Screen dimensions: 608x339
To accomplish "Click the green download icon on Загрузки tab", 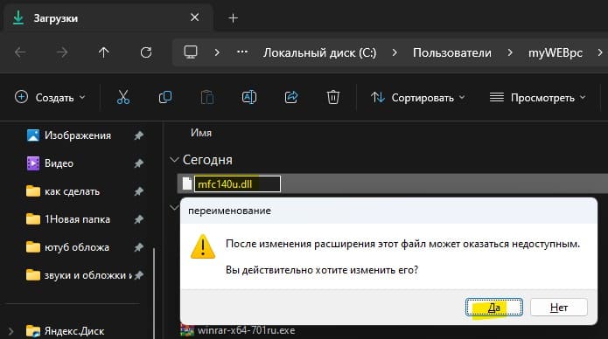I will (17, 17).
